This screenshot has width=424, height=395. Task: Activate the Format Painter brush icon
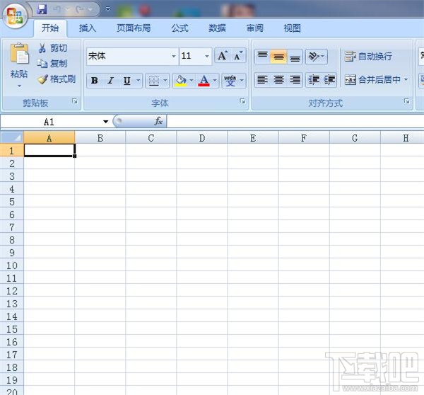(42, 79)
